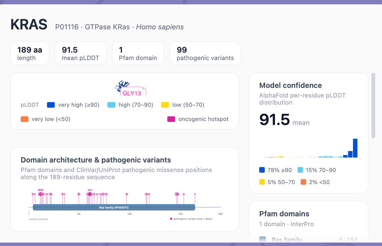Viewport: 382px width, 246px height.
Task: Click the KRAS page title
Action: pyautogui.click(x=29, y=25)
